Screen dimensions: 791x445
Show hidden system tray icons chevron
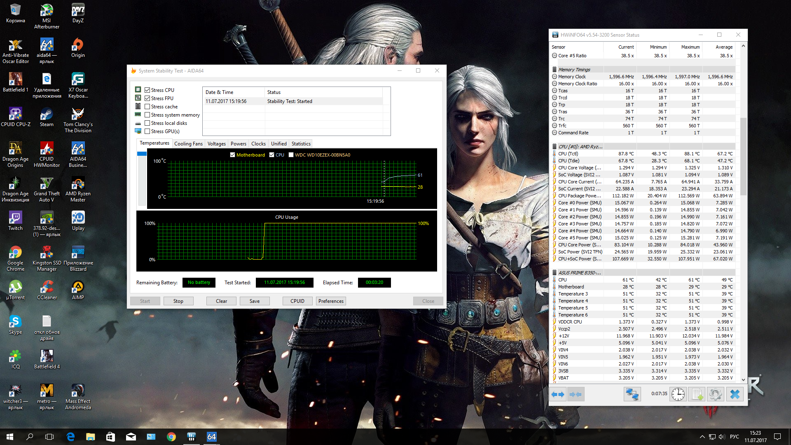point(702,437)
